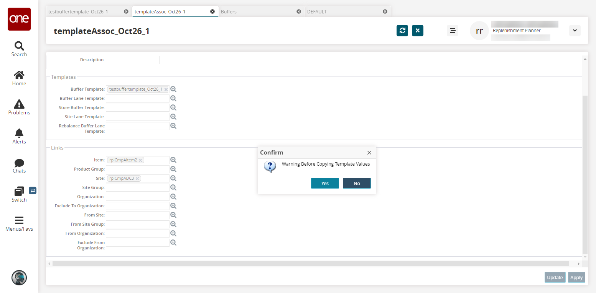Screen dimensions: 596x293
Task: Open the Search sidebar icon
Action: tap(19, 46)
